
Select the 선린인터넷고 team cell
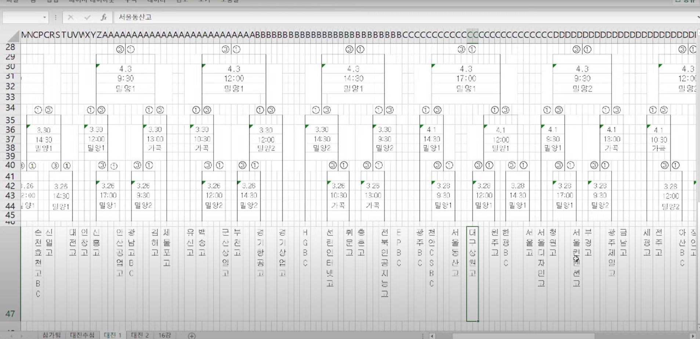click(330, 258)
